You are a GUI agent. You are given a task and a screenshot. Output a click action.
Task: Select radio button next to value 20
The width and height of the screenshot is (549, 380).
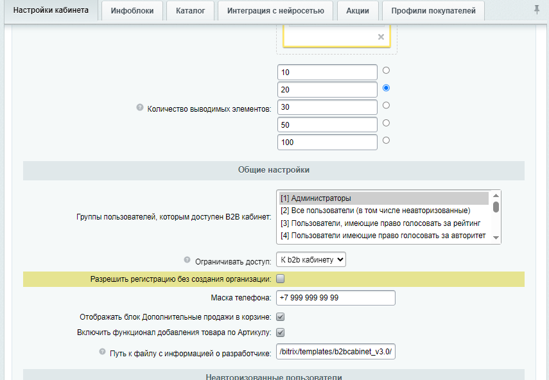(x=386, y=88)
